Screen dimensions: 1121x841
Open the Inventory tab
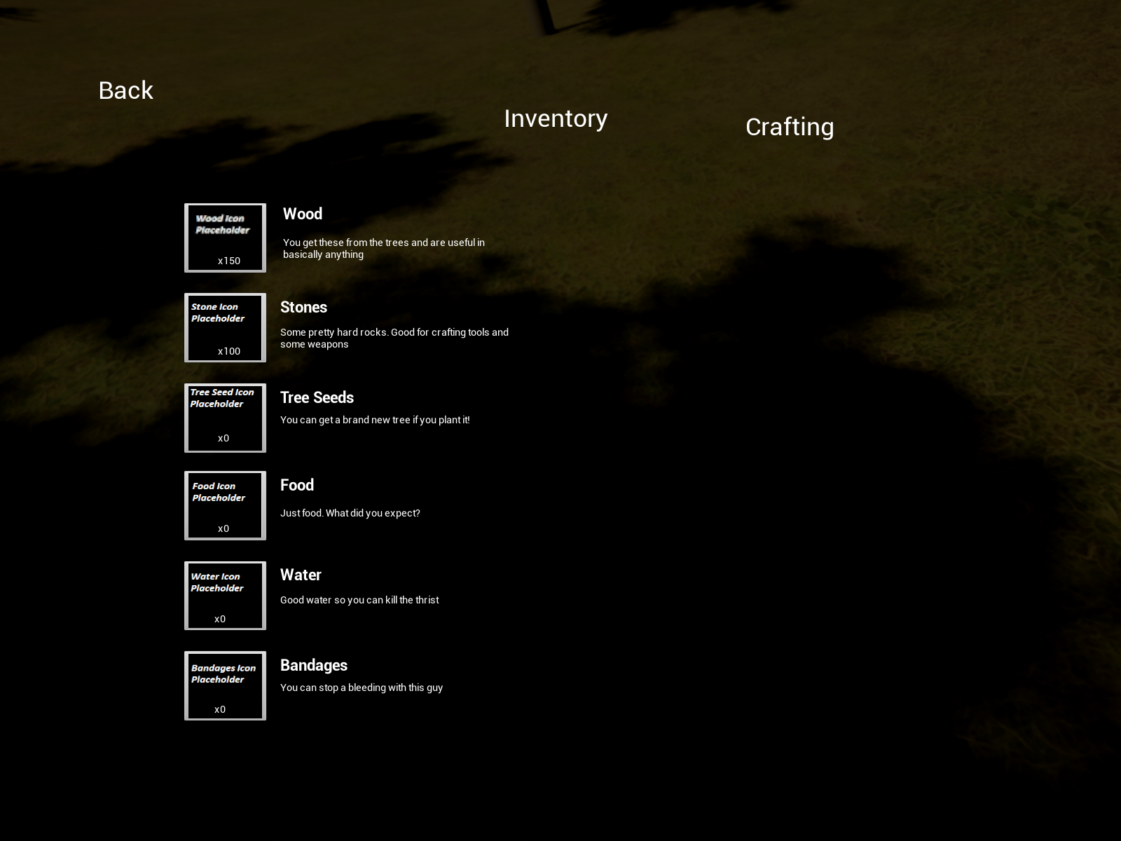556,118
